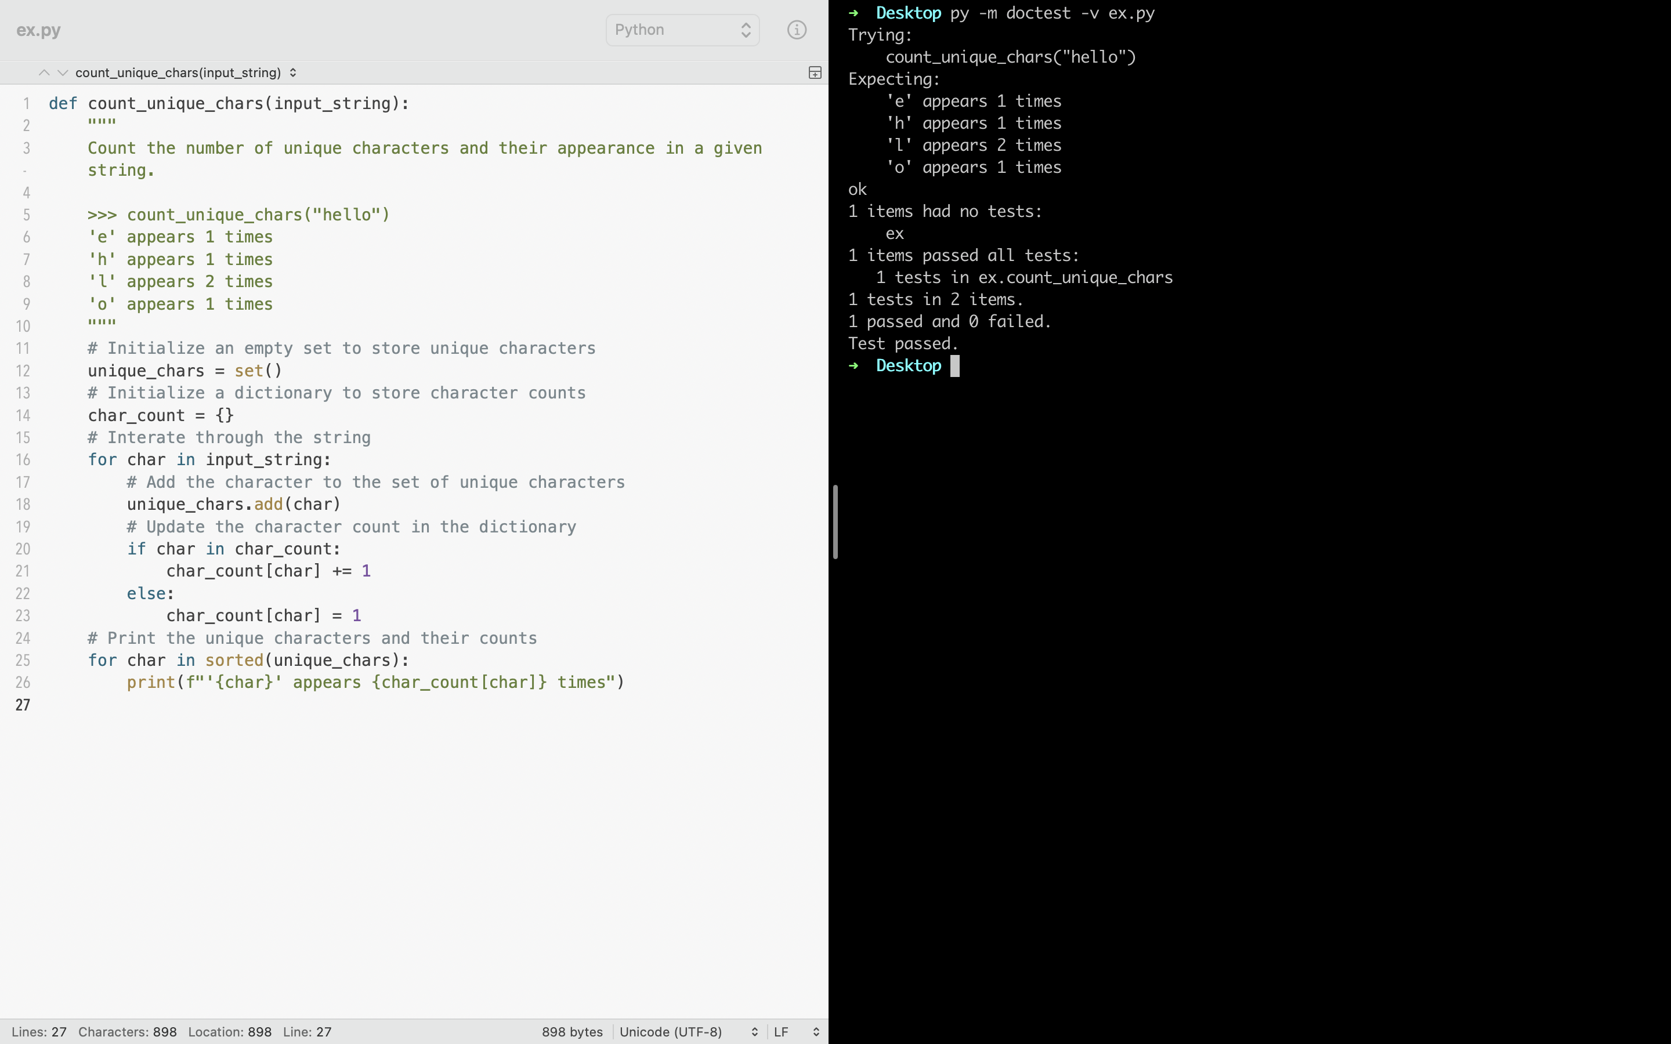Click "'l' appears 2 times" in editor docstring
Image resolution: width=1671 pixels, height=1044 pixels.
(180, 282)
